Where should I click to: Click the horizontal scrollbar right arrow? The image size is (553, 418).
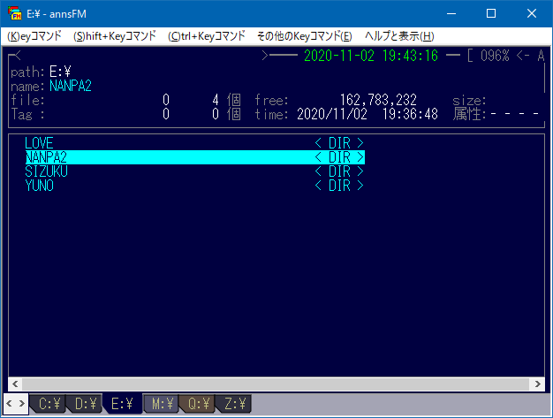coord(537,384)
